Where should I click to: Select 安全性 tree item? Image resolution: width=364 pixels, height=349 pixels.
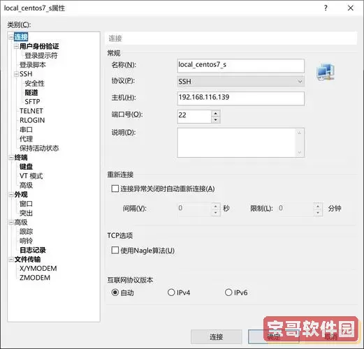coord(34,83)
